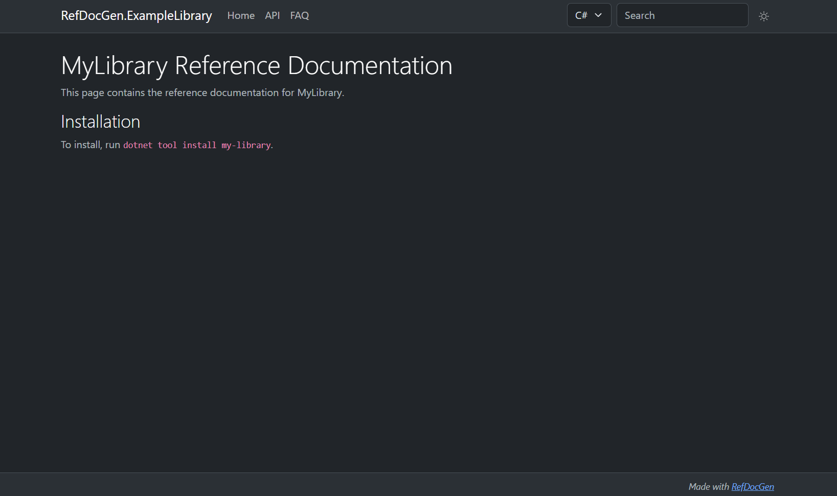
Task: Click the chevron arrow in the C# selector
Action: (x=598, y=15)
